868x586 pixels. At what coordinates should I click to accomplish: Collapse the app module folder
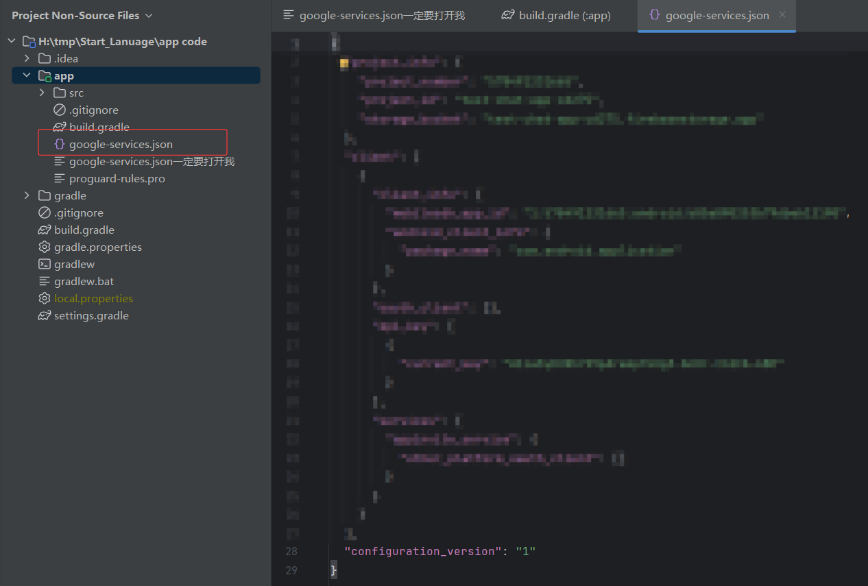[27, 75]
